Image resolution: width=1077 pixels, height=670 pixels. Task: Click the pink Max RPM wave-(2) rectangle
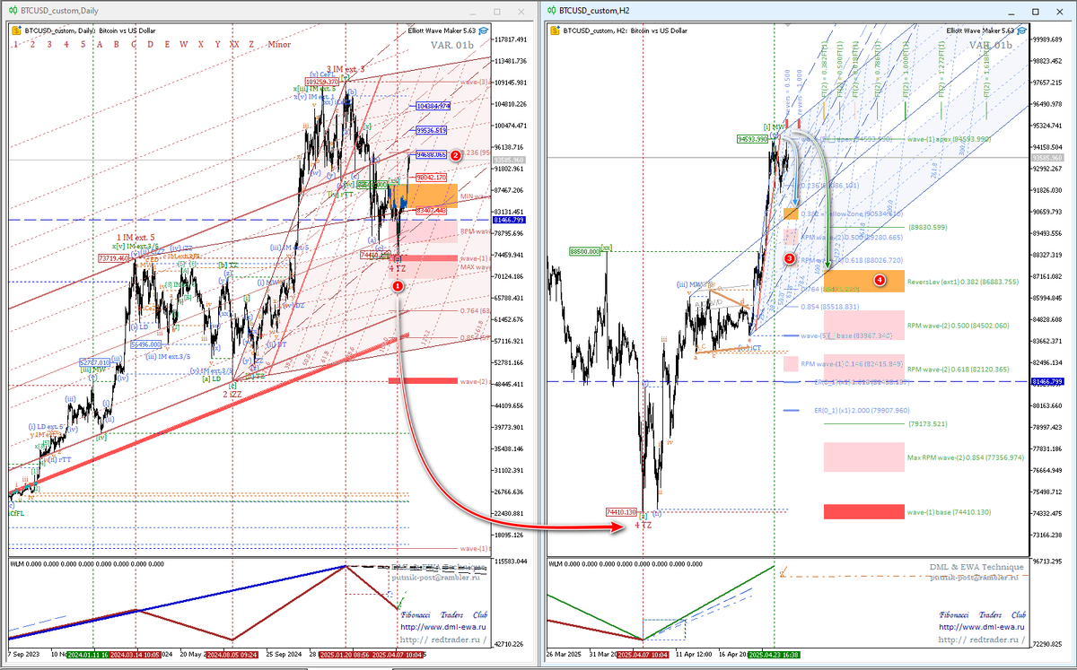863,457
